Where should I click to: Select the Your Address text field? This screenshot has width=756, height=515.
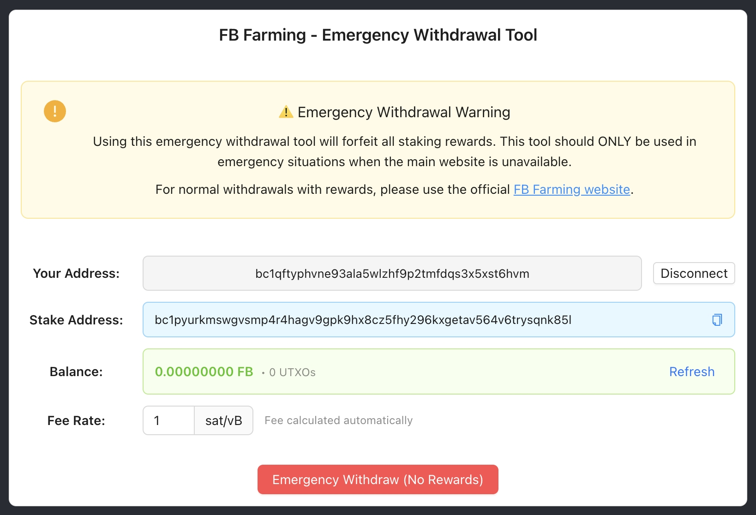click(x=392, y=273)
